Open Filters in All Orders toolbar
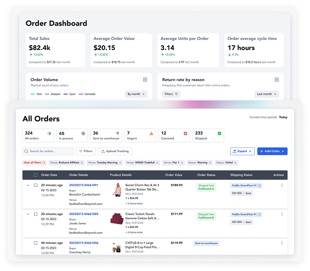 [x=86, y=151]
